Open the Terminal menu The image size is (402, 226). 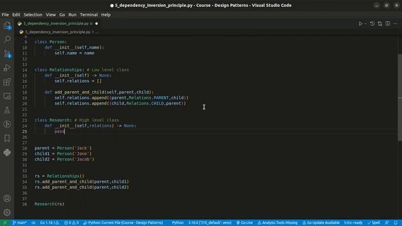89,14
